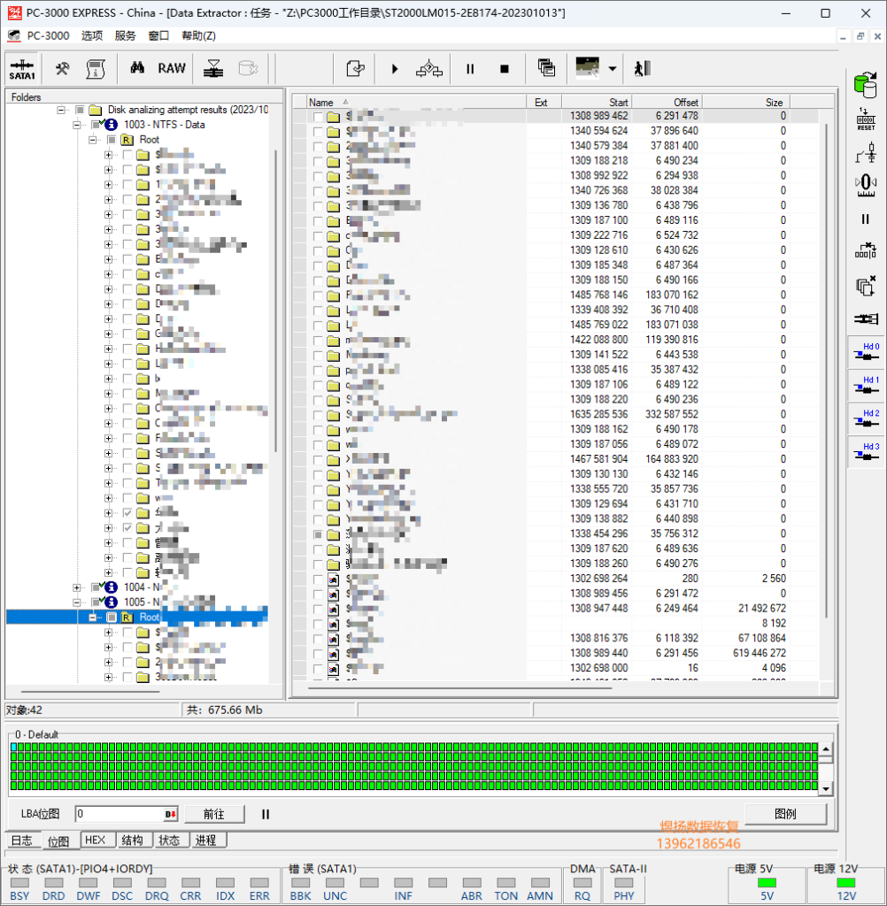This screenshot has height=906, width=887.
Task: Toggle head Hd 1
Action: 867,385
